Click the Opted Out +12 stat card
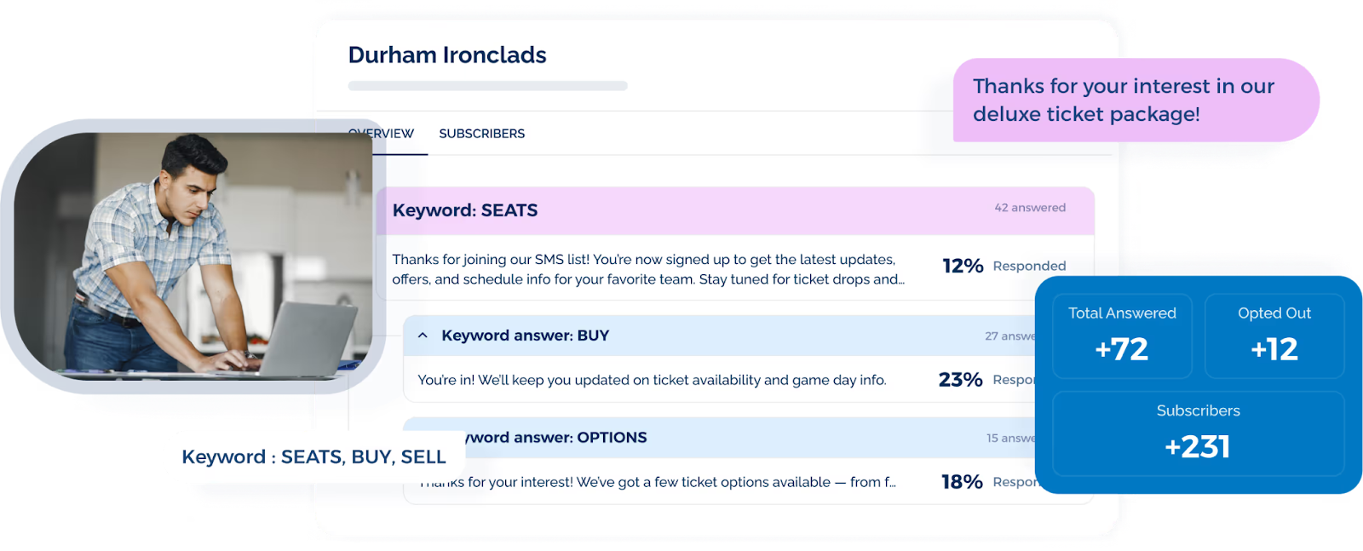The image size is (1363, 551). (x=1274, y=336)
